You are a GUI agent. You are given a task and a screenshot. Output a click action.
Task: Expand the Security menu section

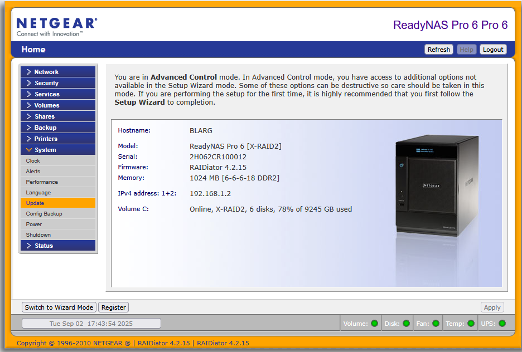pyautogui.click(x=58, y=83)
